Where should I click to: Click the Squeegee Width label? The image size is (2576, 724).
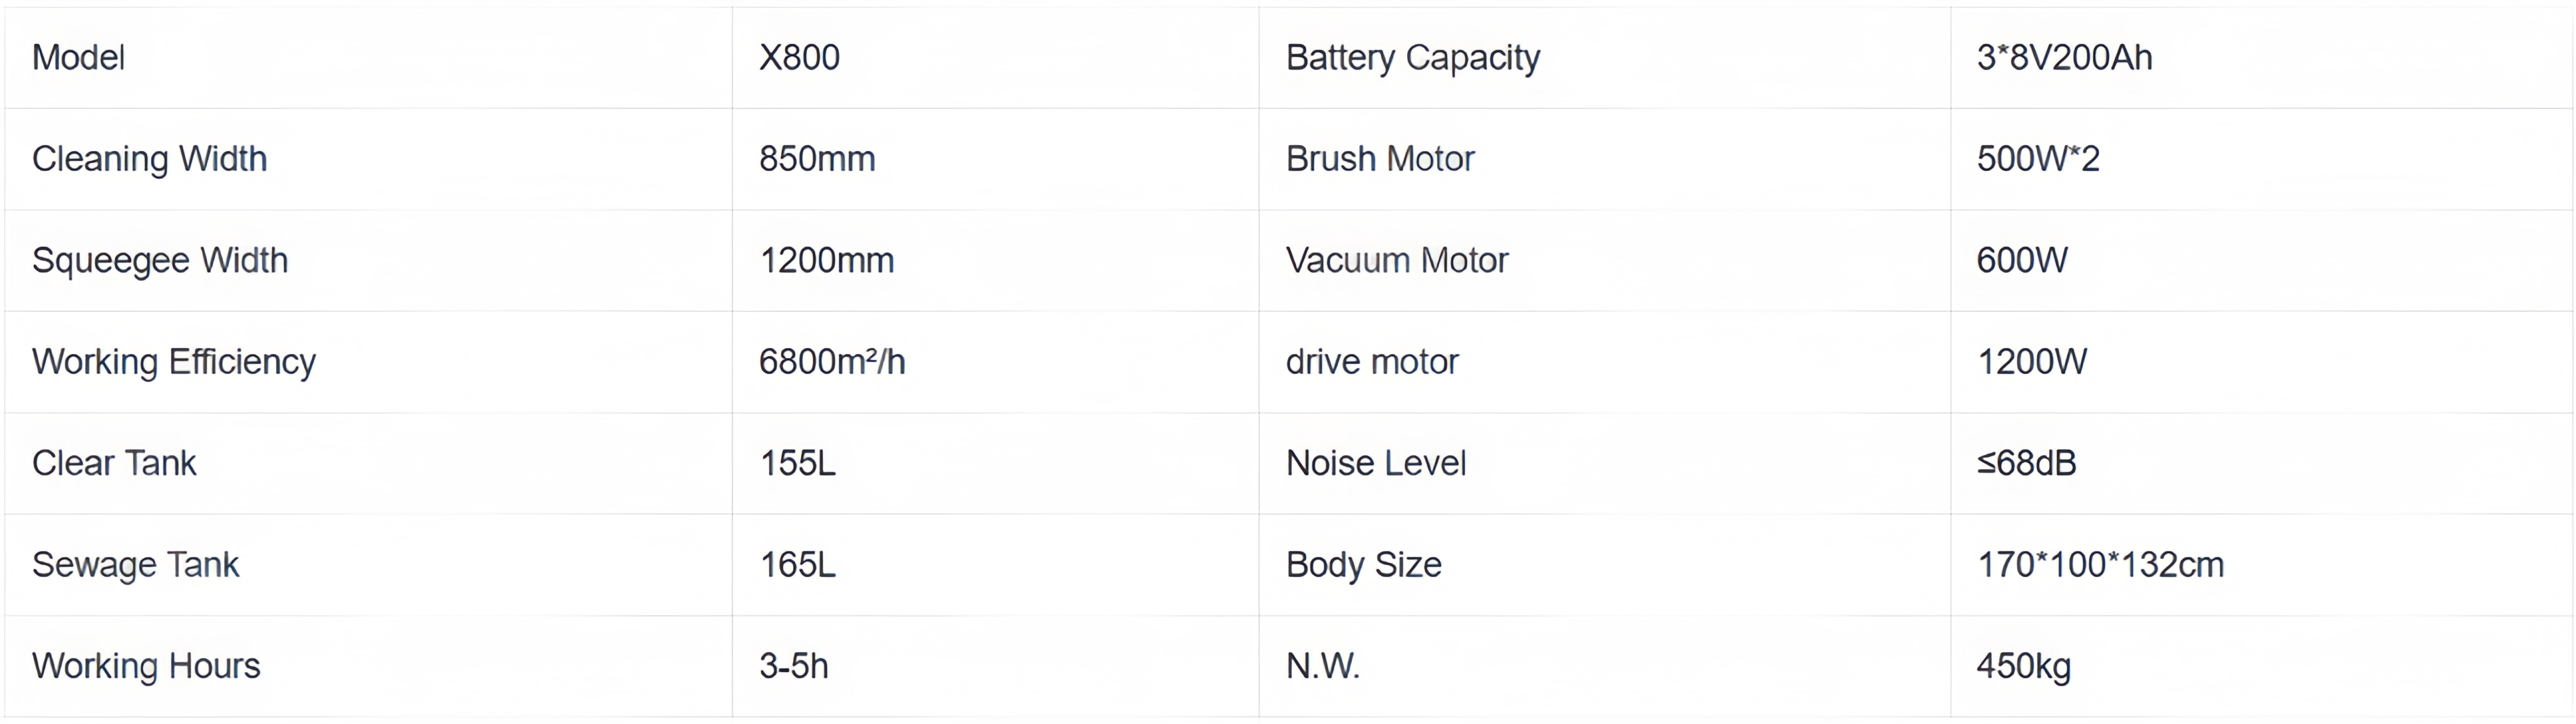[160, 261]
